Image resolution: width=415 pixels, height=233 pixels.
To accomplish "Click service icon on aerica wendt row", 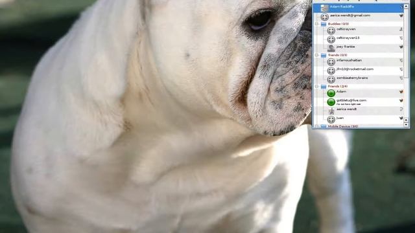I will (401, 109).
